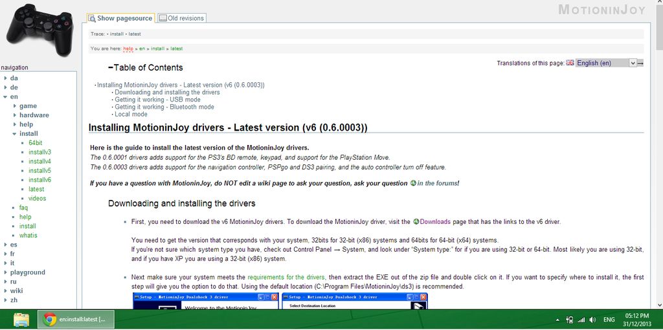Expand the 'es' navigation node
The width and height of the screenshot is (663, 330).
(5, 245)
